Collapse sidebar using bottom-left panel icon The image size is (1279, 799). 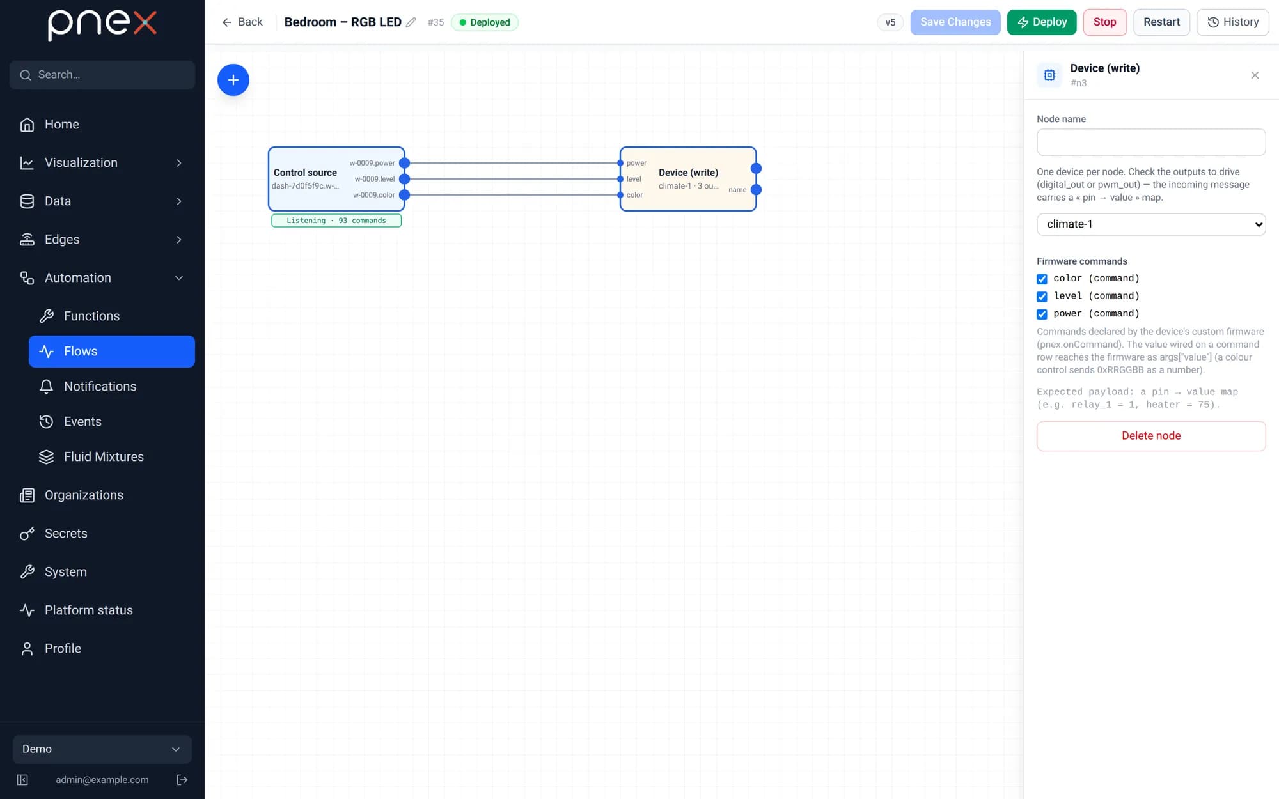[22, 780]
